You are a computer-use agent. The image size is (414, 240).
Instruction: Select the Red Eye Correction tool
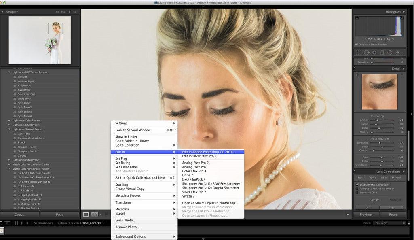click(374, 52)
